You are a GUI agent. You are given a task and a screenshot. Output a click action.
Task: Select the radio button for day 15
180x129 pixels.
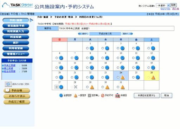click(87, 68)
